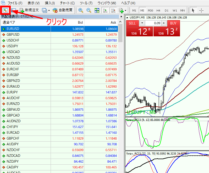Decrease lot volume with the down arrow
The width and height of the screenshot is (209, 173).
[x=142, y=23]
